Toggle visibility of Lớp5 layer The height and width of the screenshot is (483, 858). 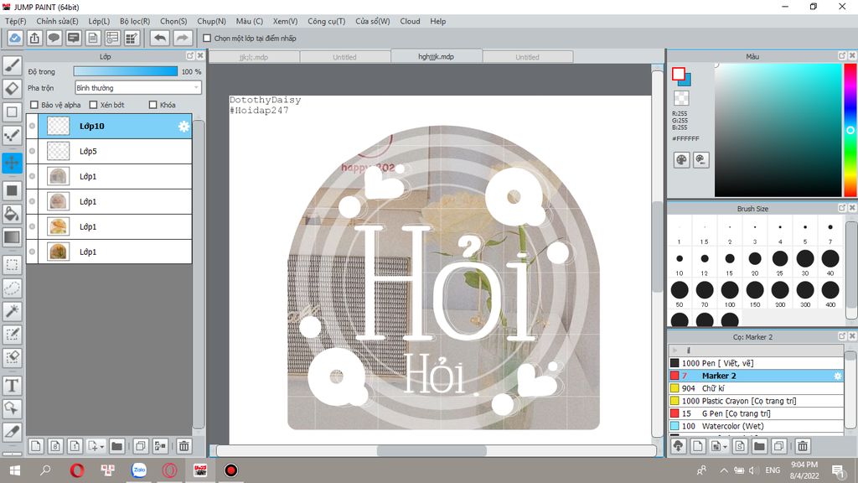click(x=33, y=151)
